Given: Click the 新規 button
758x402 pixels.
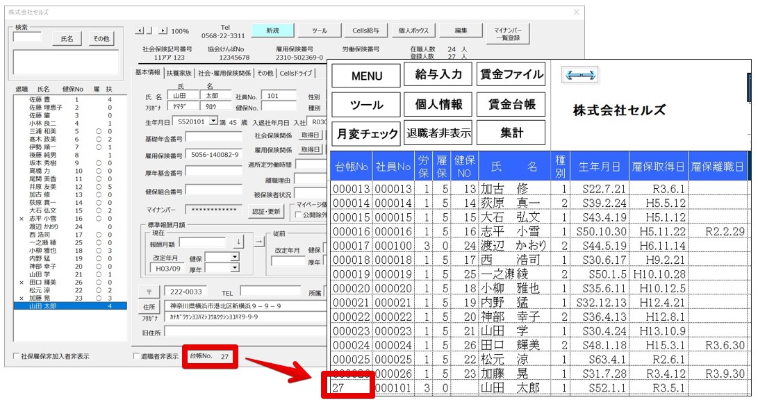Looking at the screenshot, I should [x=272, y=31].
